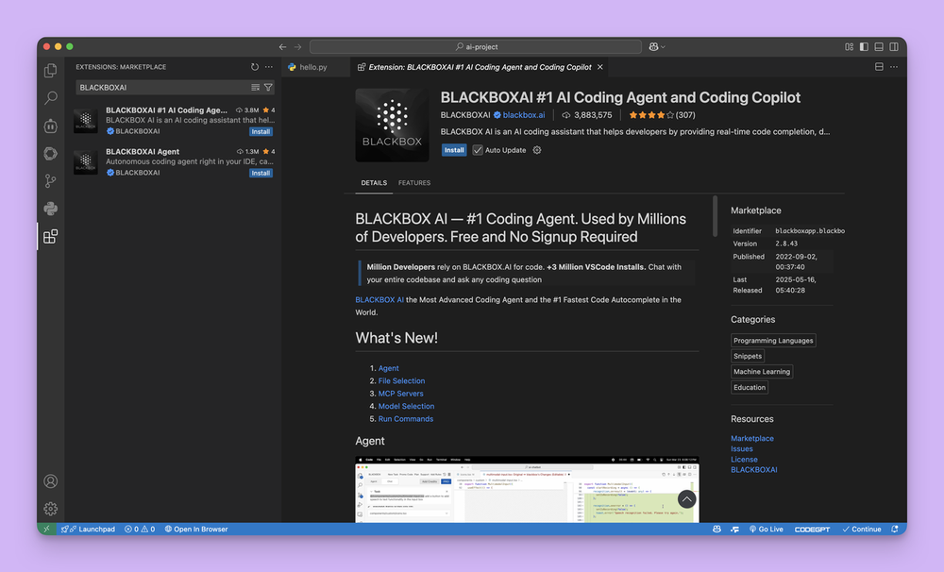Click the BLACKBOX extension logo thumbnail
Viewport: 944px width, 572px height.
392,126
